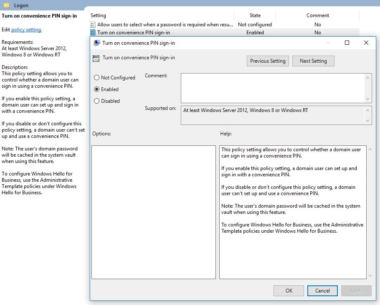Click the convenience PIN setting's list icon
This screenshot has width=380, height=305.
(x=93, y=32)
